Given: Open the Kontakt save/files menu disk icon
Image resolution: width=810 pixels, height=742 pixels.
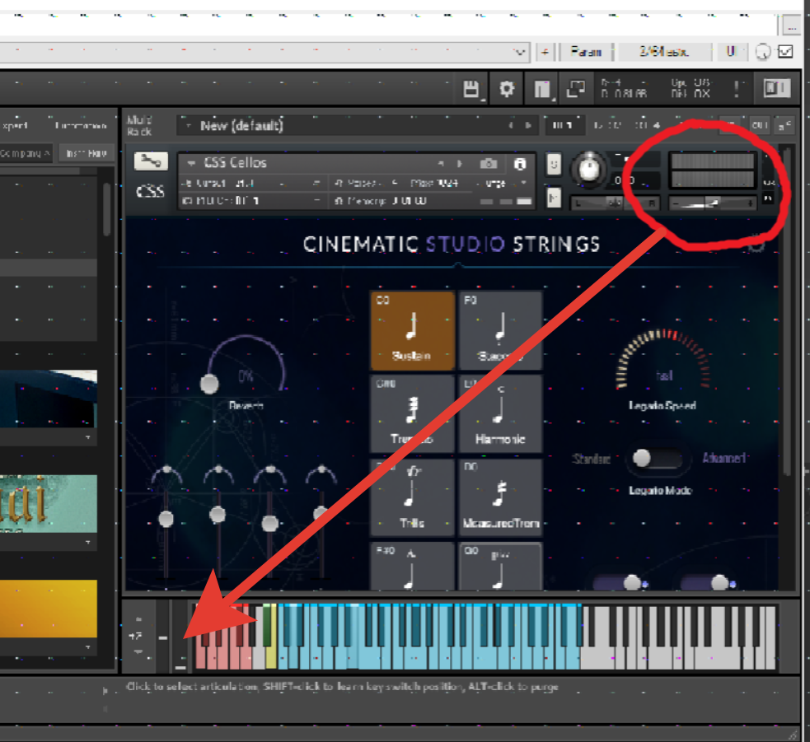Looking at the screenshot, I should pyautogui.click(x=471, y=89).
